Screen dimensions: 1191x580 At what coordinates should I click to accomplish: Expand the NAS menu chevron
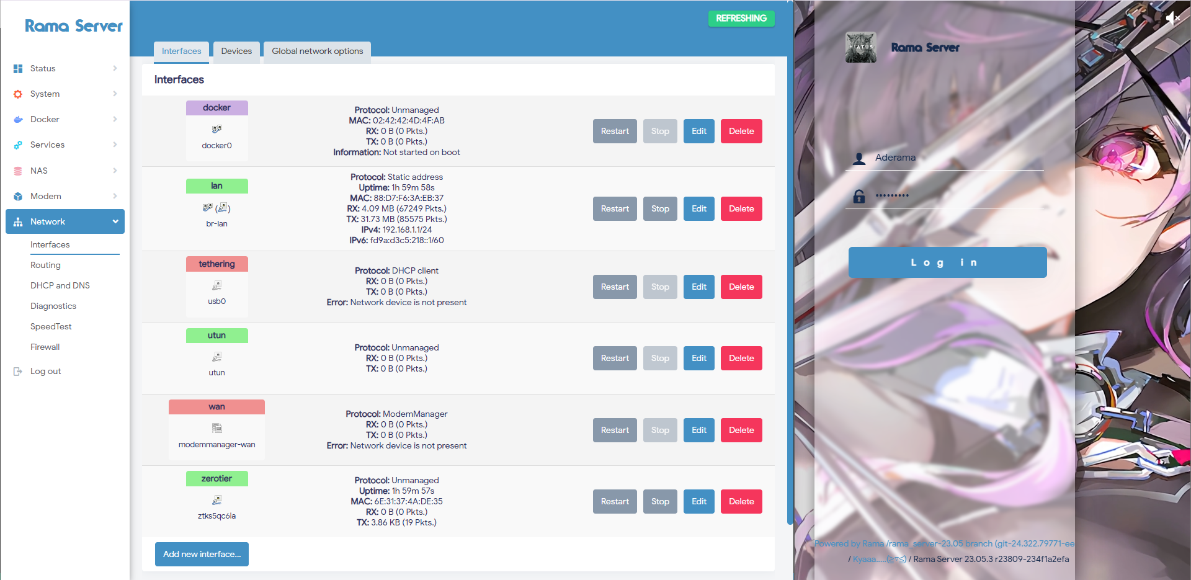[115, 171]
